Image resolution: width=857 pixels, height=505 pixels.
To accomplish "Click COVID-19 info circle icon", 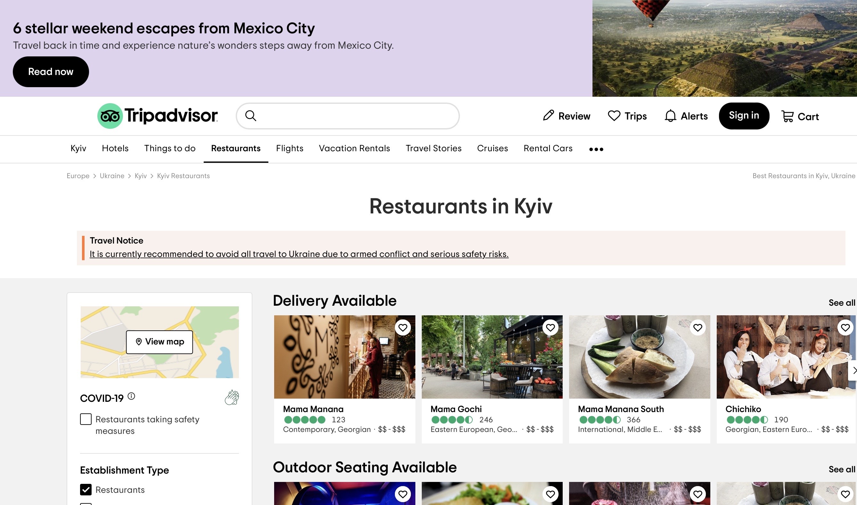I will (131, 396).
